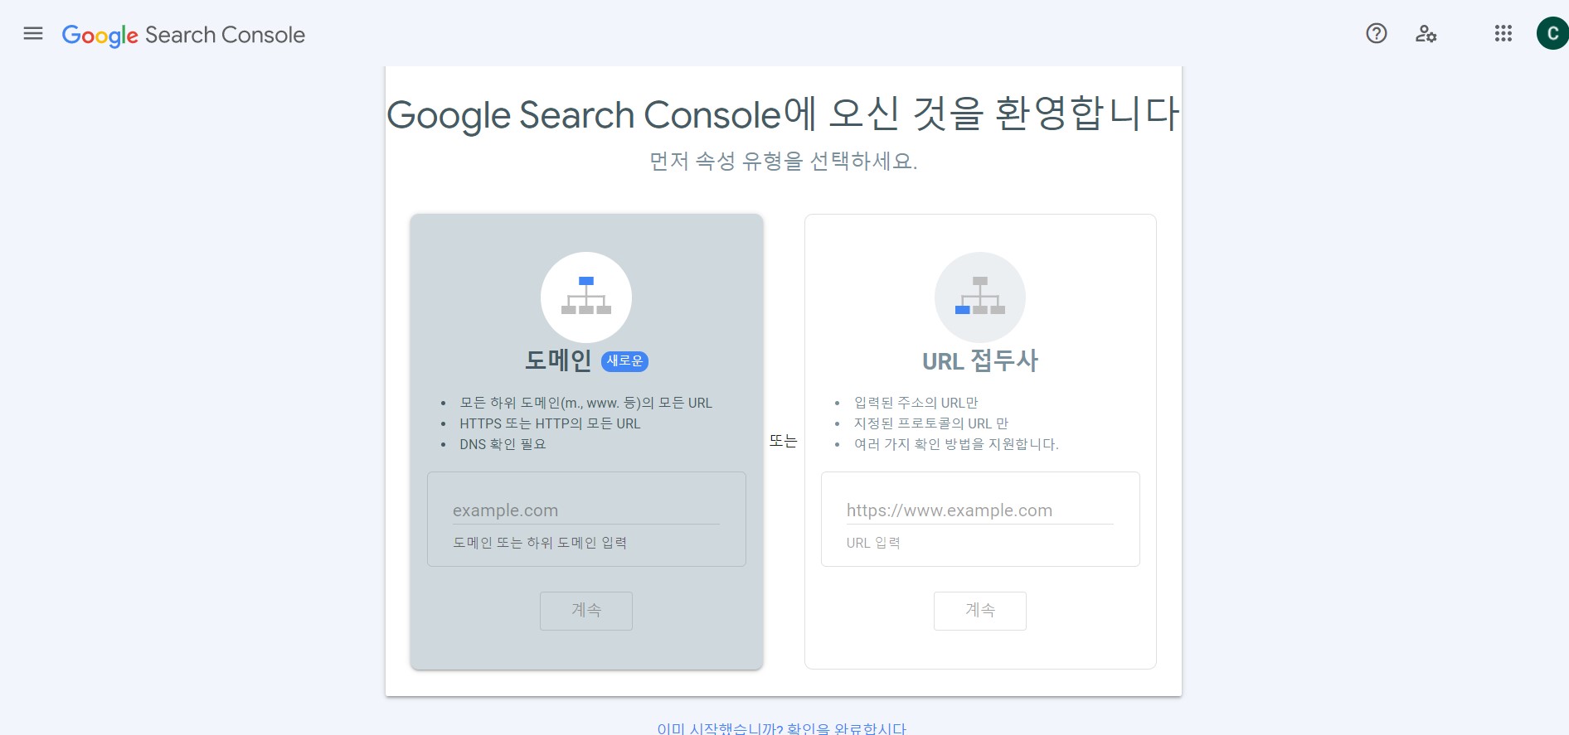
Task: Select the 도메인 heading
Action: [558, 360]
